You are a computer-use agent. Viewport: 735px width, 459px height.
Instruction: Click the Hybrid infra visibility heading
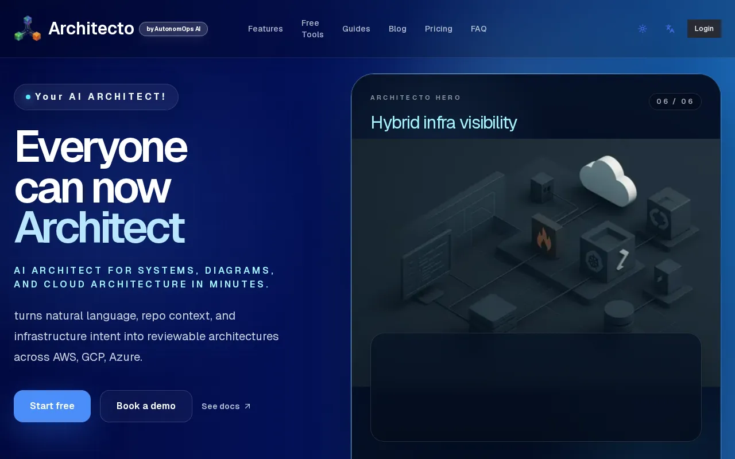pos(444,123)
